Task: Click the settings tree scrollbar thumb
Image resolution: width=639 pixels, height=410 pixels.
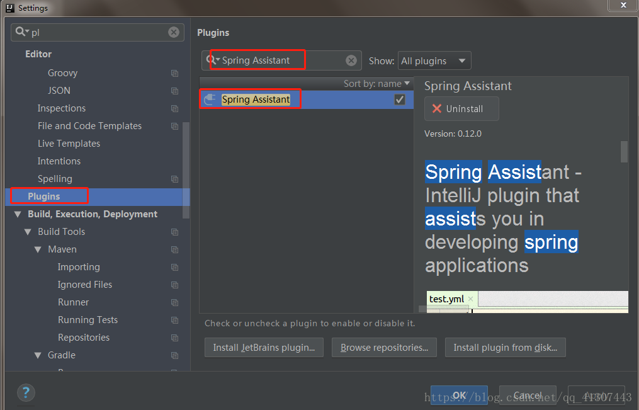Action: [x=186, y=170]
